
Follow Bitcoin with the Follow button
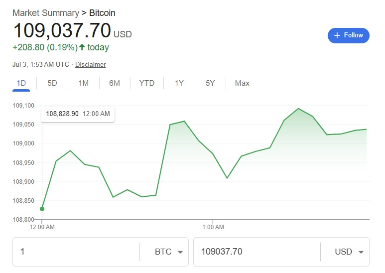coord(349,35)
